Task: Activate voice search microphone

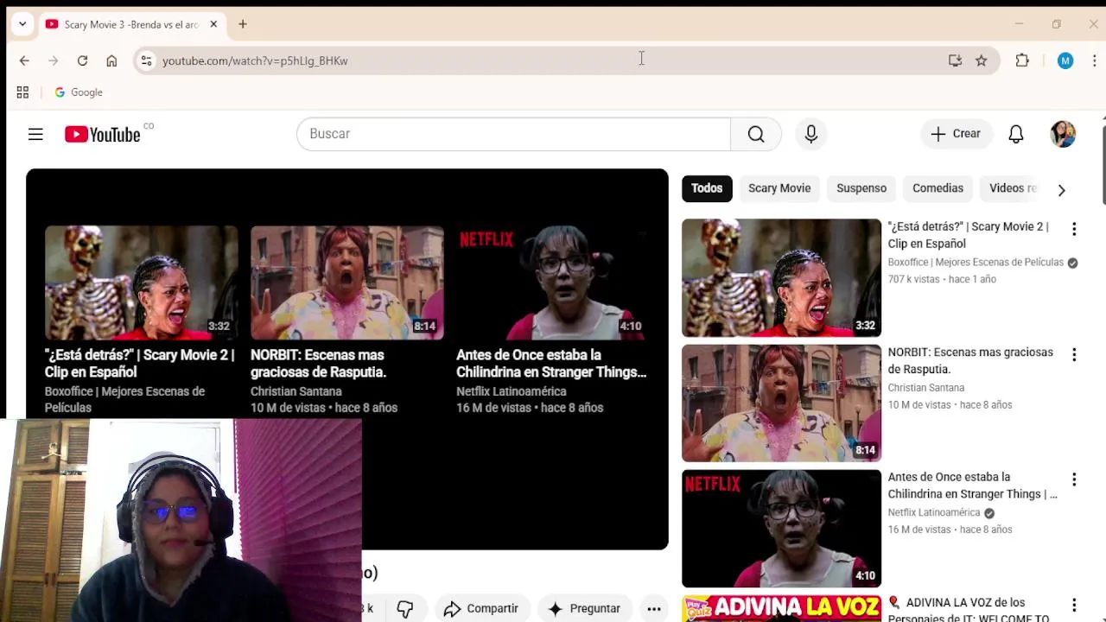Action: [x=811, y=134]
